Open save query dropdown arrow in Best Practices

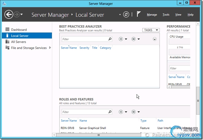(x=139, y=39)
